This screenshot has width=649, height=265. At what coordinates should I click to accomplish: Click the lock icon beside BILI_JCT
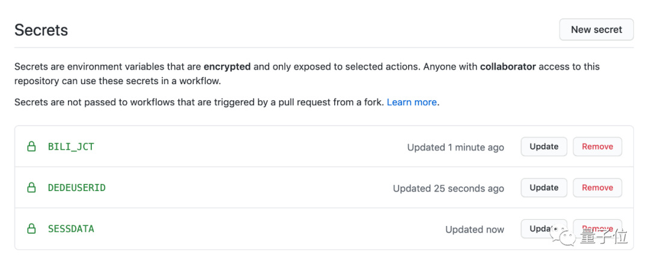tap(31, 147)
